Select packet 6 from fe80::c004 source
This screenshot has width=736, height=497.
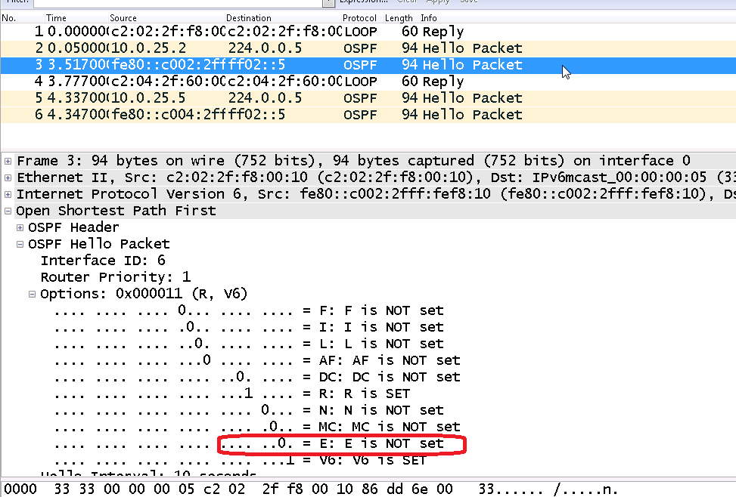click(x=368, y=115)
